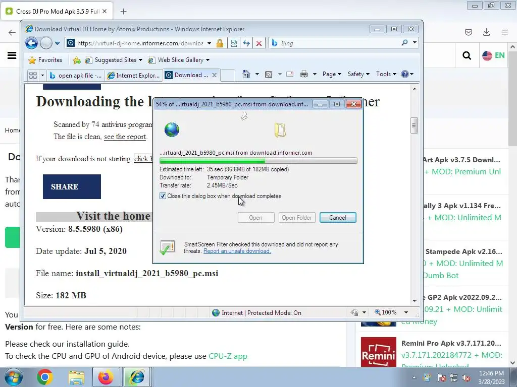The width and height of the screenshot is (517, 387).
Task: Click Cancel in the download dialog
Action: (338, 218)
